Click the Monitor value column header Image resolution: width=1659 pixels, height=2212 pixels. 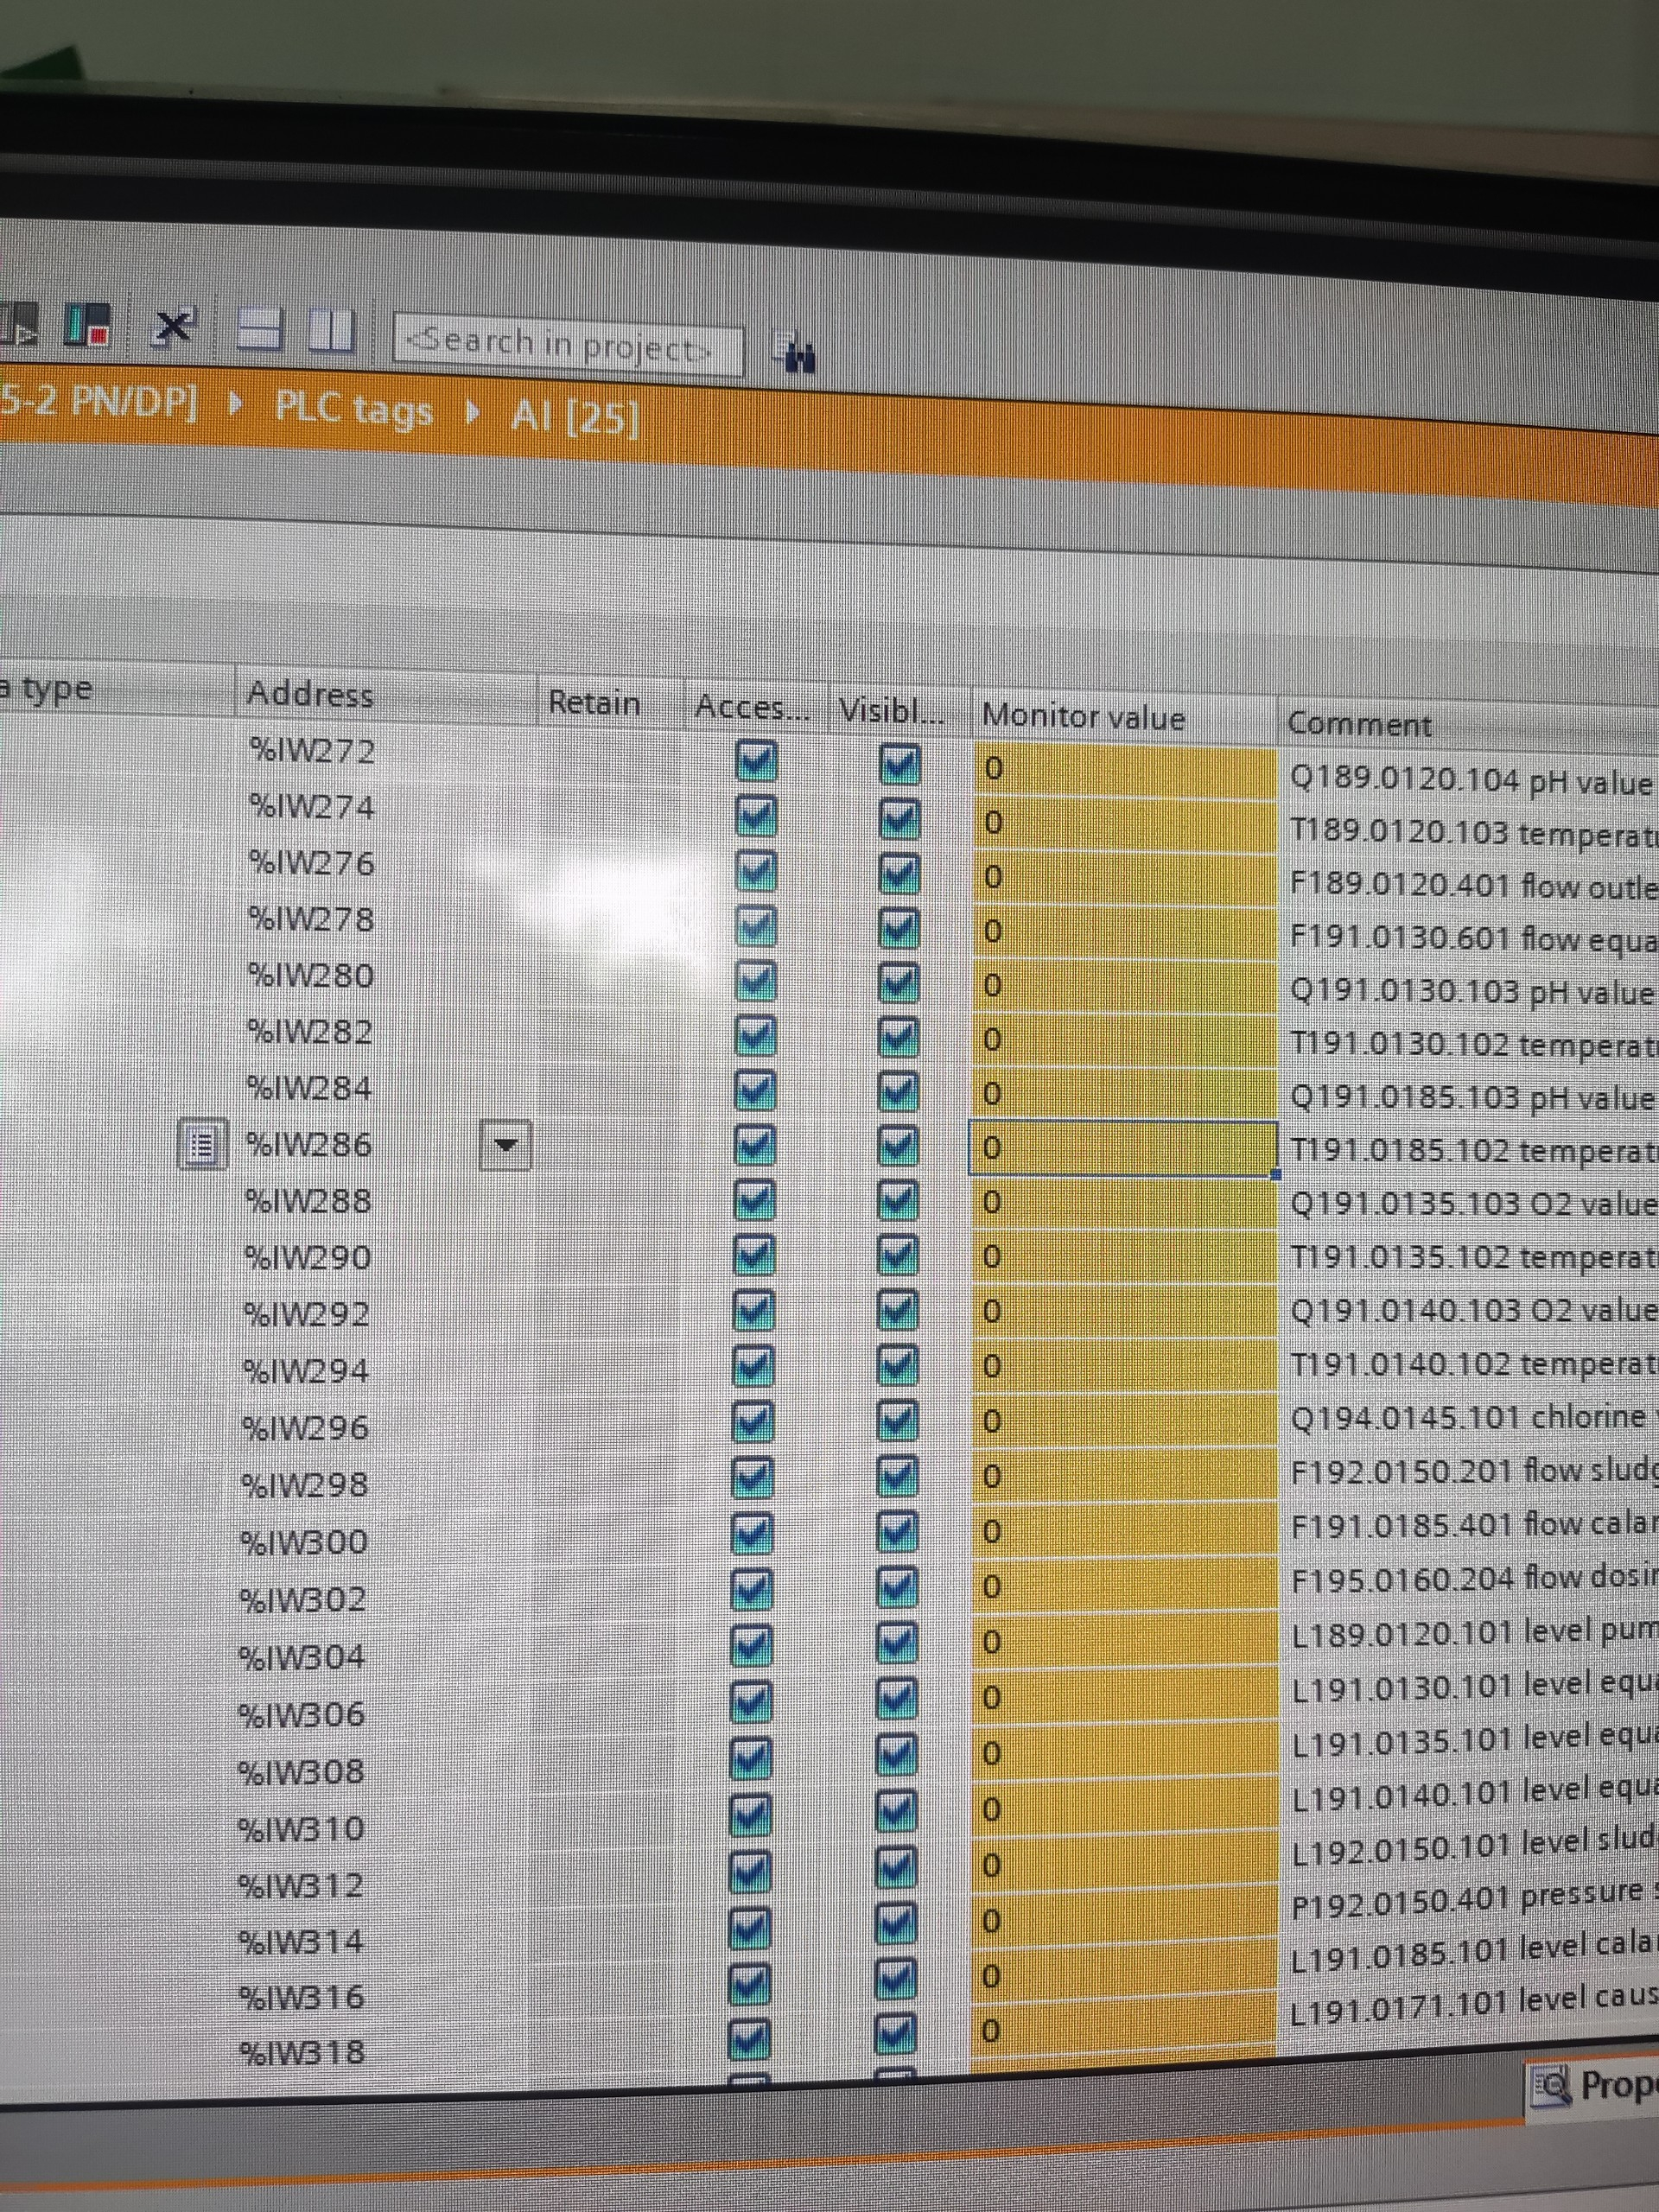coord(1083,716)
